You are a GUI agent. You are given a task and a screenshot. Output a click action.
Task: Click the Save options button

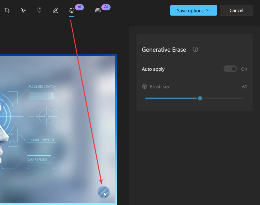[x=190, y=10]
